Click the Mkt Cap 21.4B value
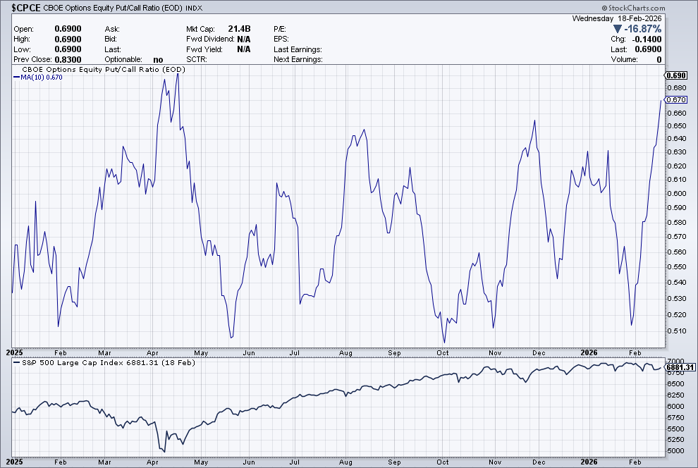The height and width of the screenshot is (468, 698). [x=239, y=28]
